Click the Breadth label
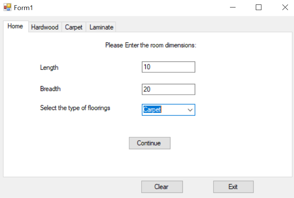This screenshot has width=294, height=198. [x=50, y=89]
